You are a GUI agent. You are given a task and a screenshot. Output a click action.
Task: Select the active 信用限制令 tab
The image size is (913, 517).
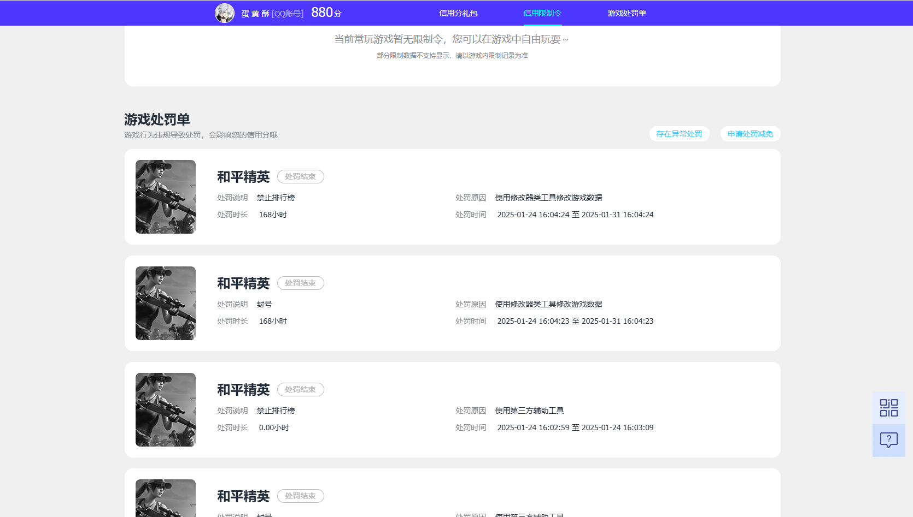542,13
